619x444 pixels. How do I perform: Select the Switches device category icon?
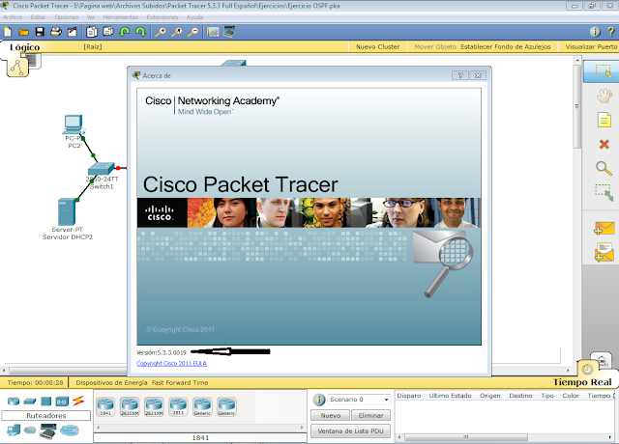[x=30, y=402]
